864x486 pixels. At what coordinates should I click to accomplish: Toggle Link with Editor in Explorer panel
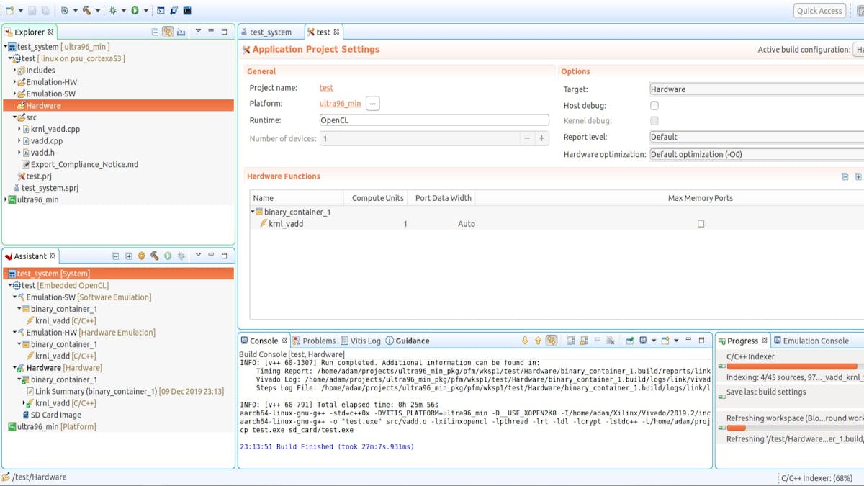point(168,32)
